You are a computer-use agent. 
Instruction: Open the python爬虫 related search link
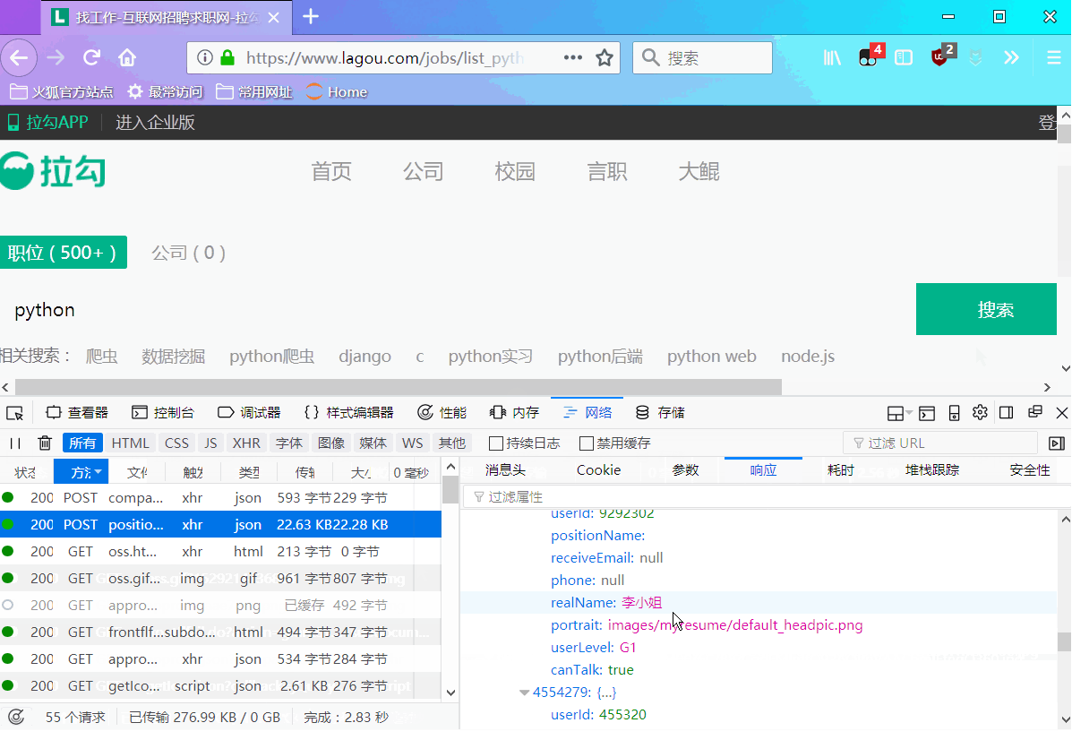pyautogui.click(x=271, y=356)
